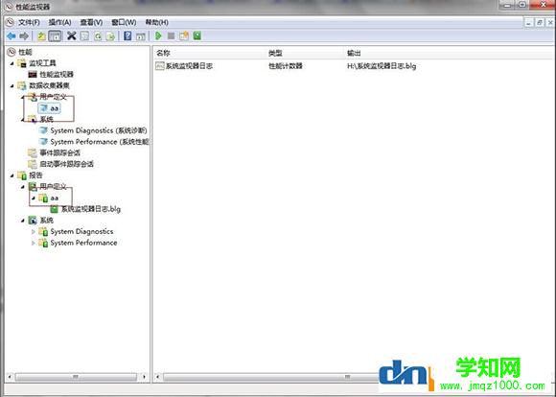Viewport: 556px width, 397px height.
Task: Click the System Diagnostics (系统诊断) collector icon
Action: click(x=43, y=130)
